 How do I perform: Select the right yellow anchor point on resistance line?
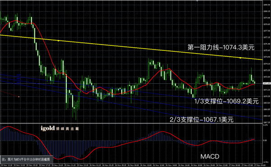240,58
